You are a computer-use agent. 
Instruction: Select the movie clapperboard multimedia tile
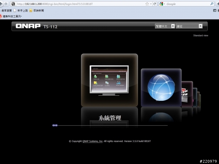point(187,94)
